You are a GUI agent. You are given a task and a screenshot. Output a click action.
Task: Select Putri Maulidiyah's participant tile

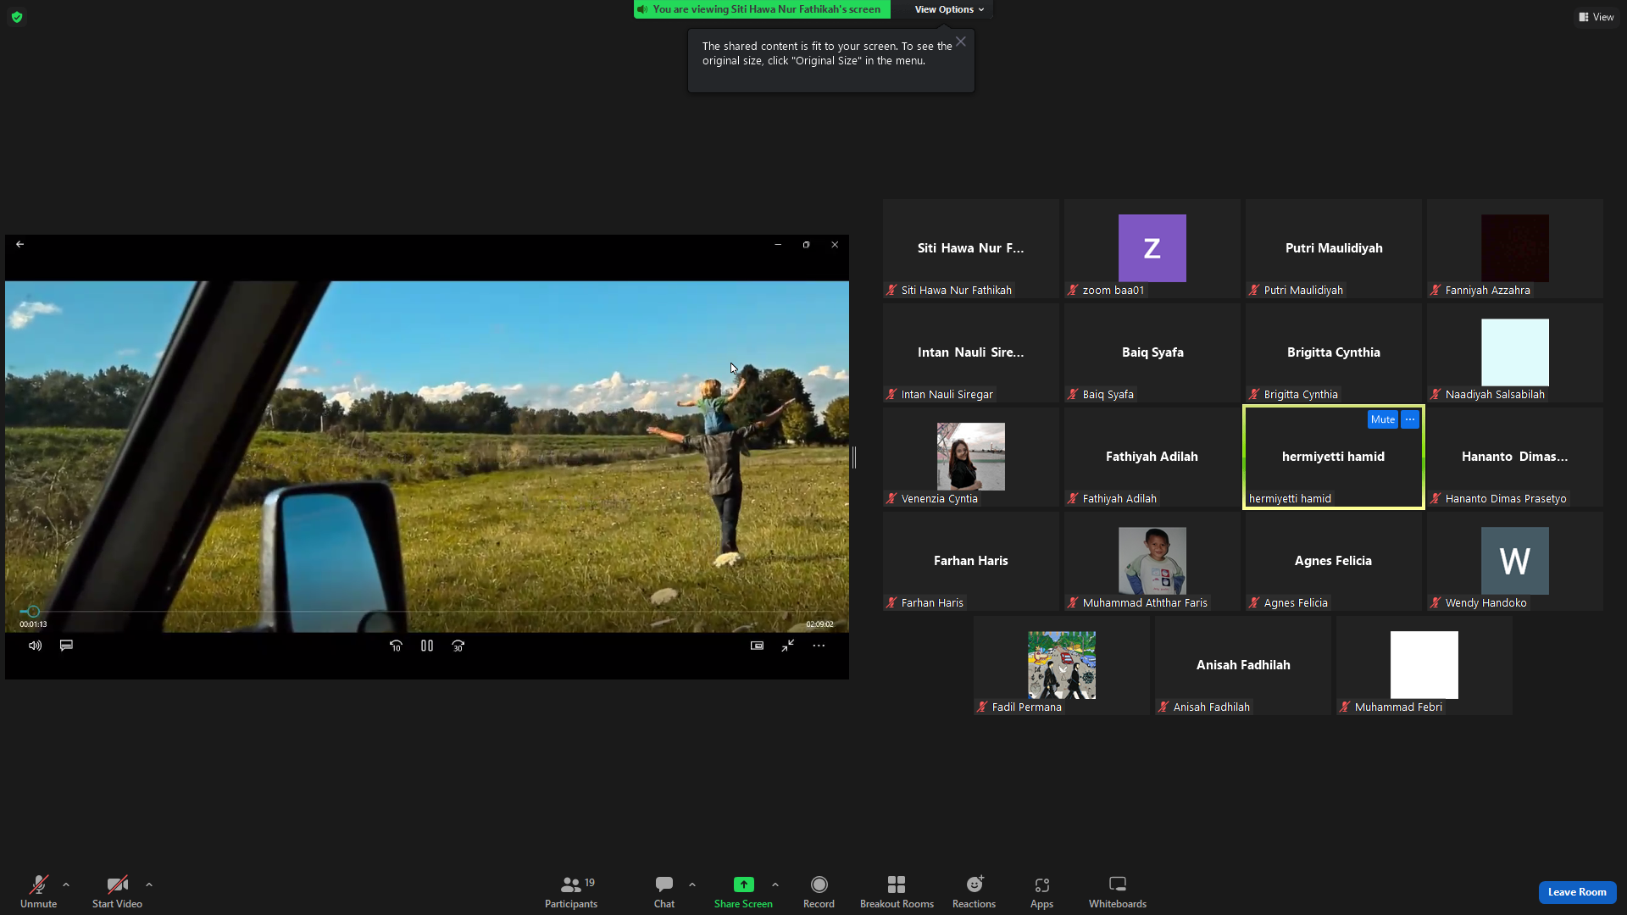1334,249
